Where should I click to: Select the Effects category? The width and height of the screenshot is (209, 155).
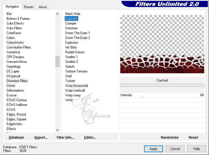pyautogui.click(x=11, y=129)
